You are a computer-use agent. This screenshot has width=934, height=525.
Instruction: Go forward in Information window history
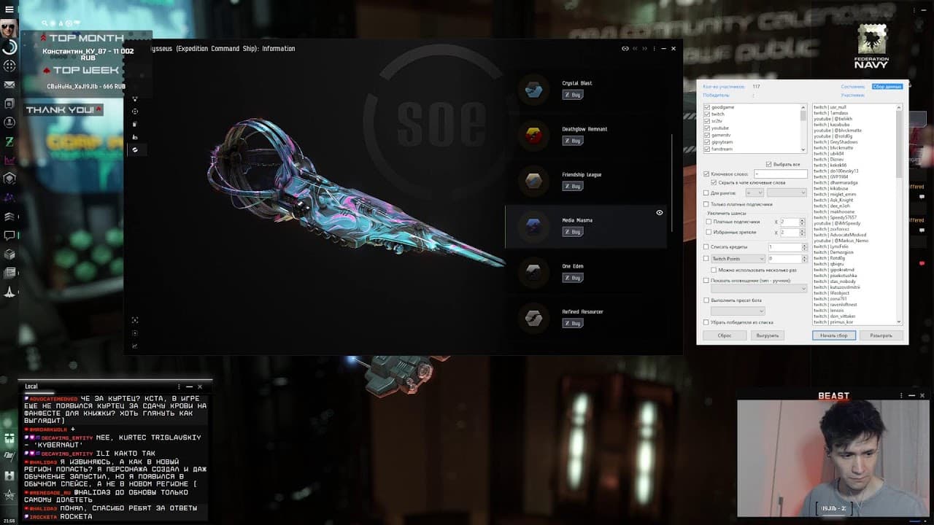point(644,49)
